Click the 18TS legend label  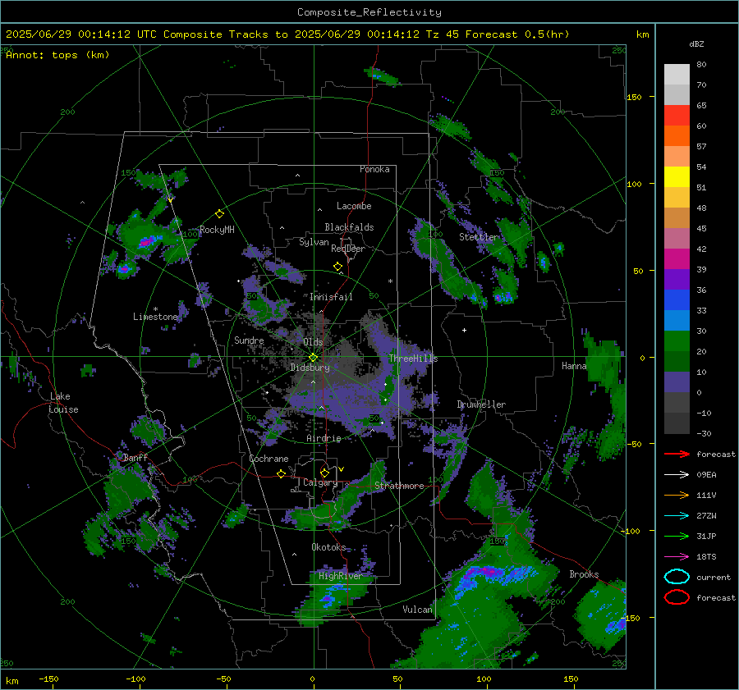pyautogui.click(x=706, y=557)
